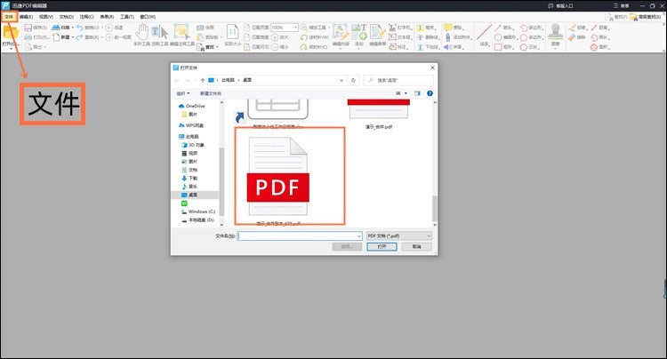Click the Edit Form tool icon
Screen dimensions: 667x359
tap(377, 32)
